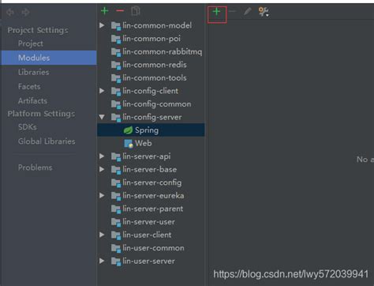Open the Global Libraries section
Screen dimensions: 374x286
(x=47, y=141)
